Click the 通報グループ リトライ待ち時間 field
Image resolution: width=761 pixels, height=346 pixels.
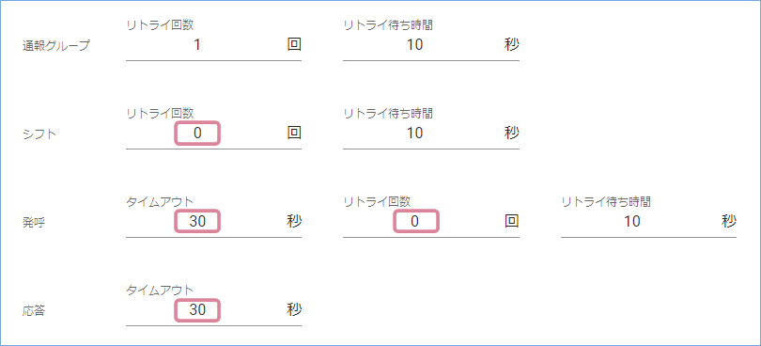(x=431, y=45)
